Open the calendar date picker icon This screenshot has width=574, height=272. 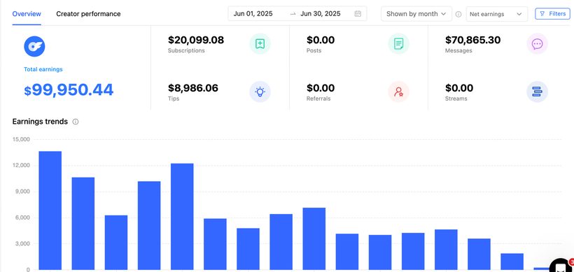358,14
